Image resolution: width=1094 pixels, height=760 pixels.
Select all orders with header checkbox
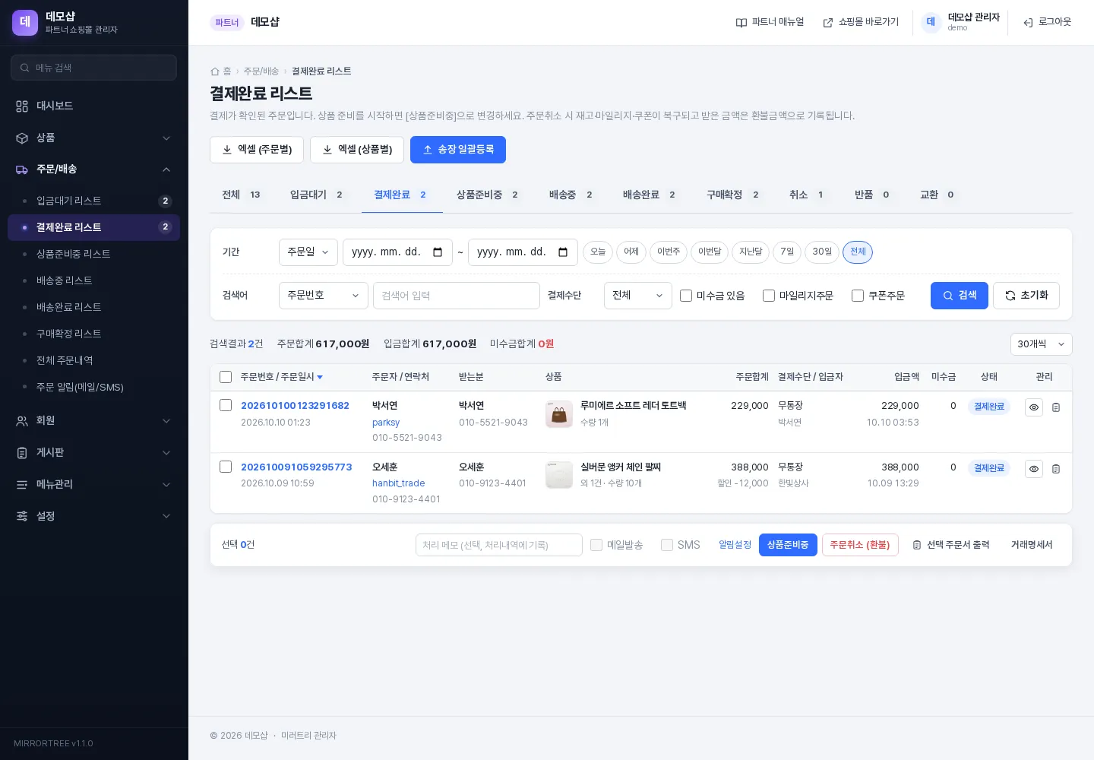point(226,377)
